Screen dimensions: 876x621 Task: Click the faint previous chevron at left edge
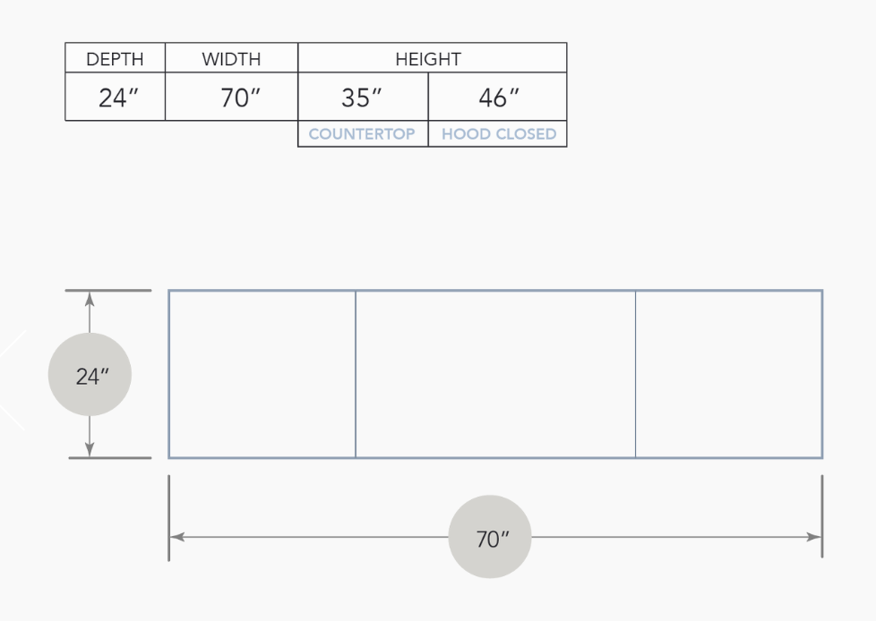[x=11, y=380]
